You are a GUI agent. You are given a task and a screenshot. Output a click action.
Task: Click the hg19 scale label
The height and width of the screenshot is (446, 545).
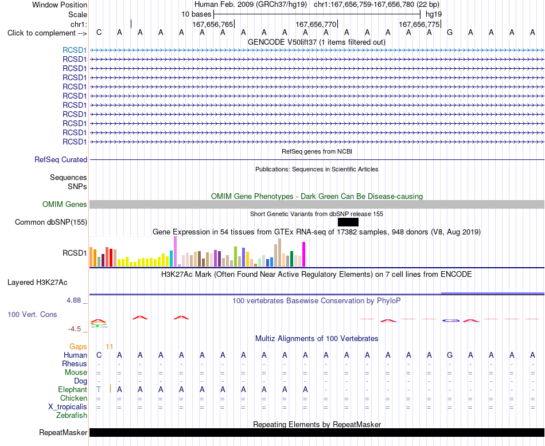pos(434,14)
